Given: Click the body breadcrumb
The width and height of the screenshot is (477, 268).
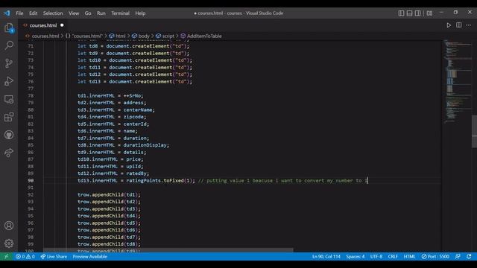Looking at the screenshot, I should 144,36.
